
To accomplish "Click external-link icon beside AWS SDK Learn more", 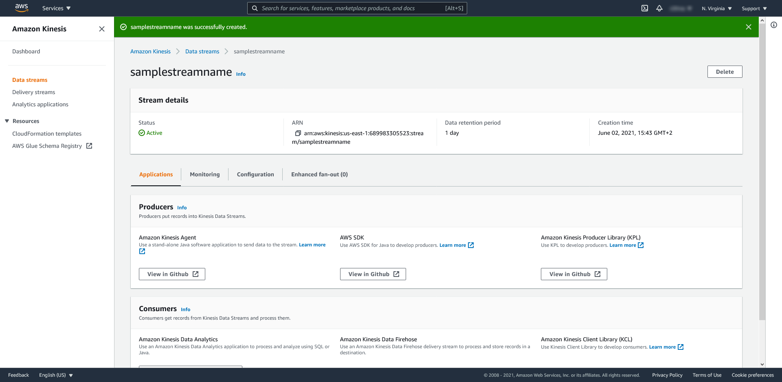I will tap(471, 245).
